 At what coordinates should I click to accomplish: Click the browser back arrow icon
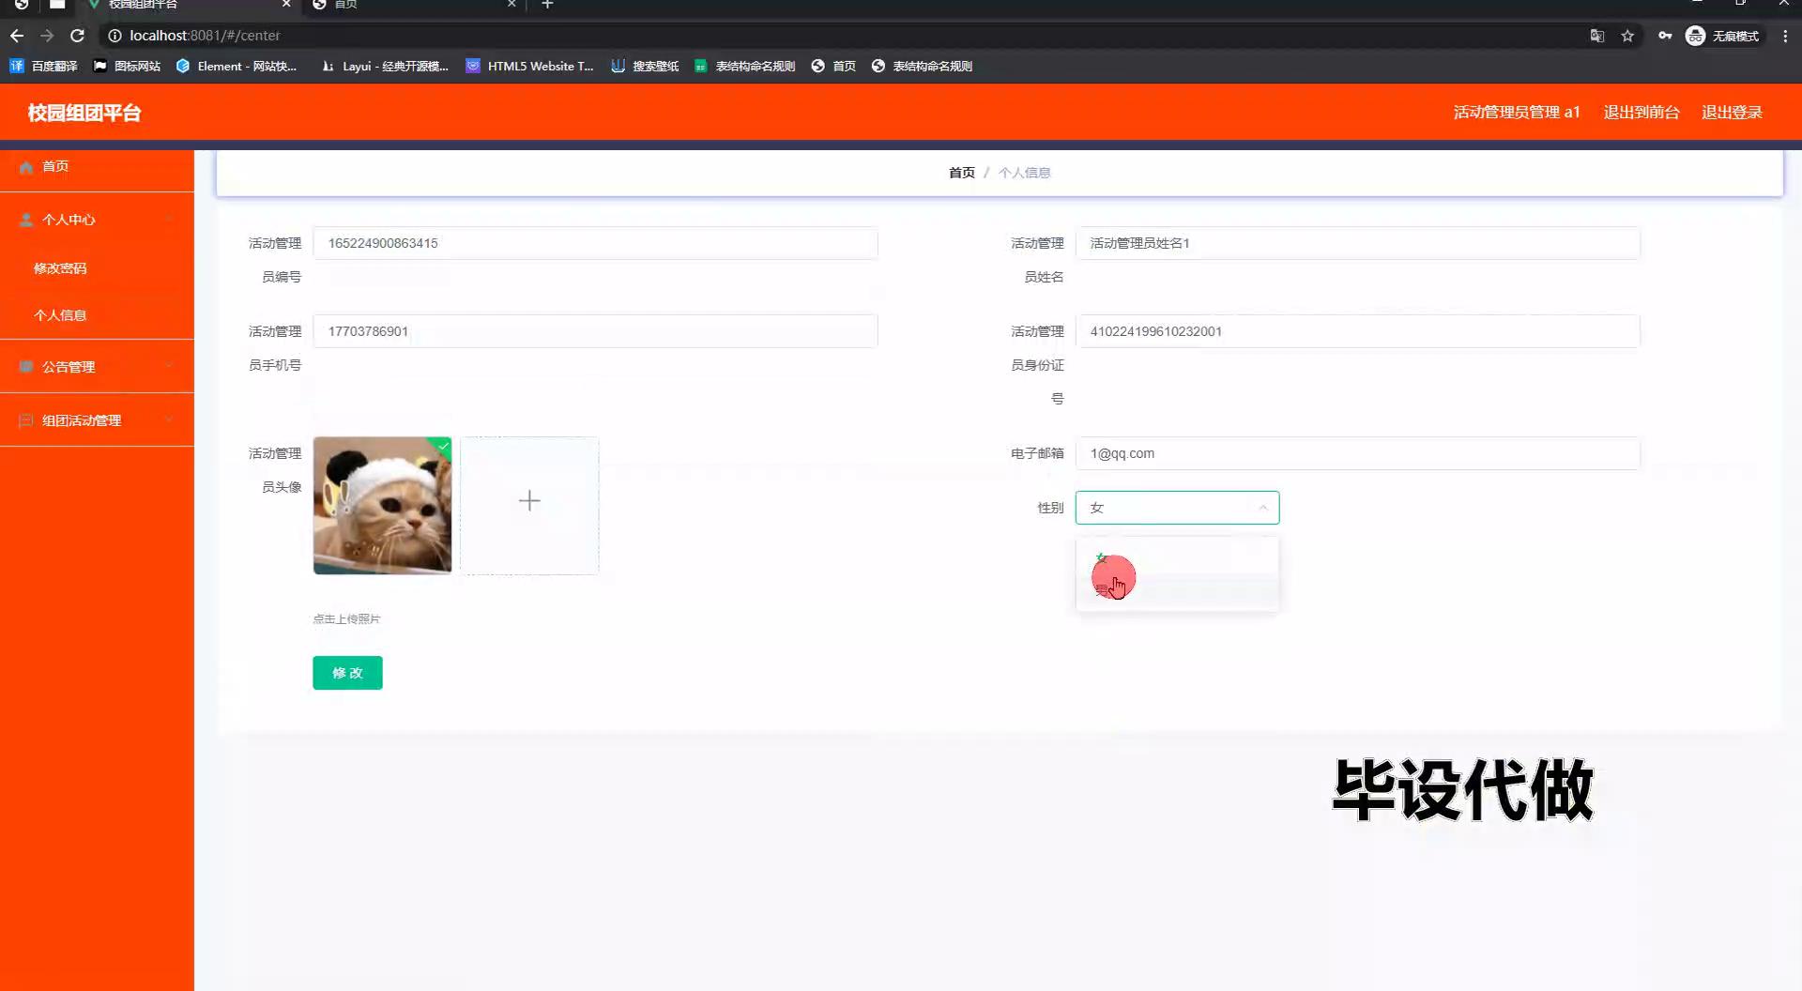coord(17,36)
